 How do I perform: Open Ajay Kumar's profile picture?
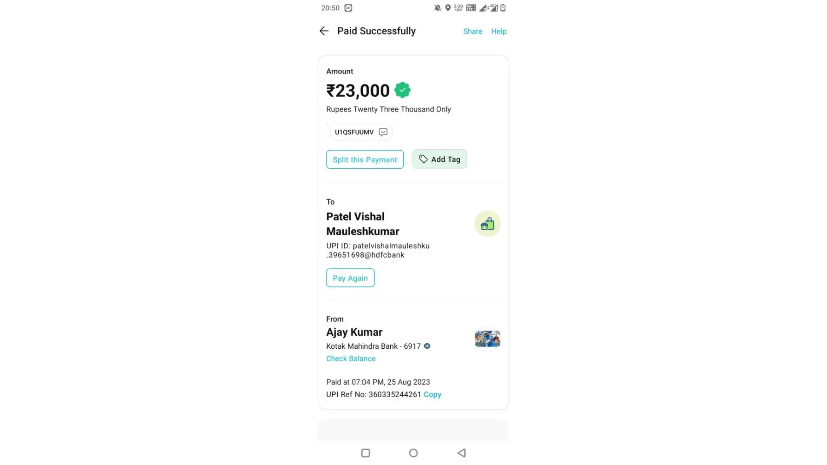point(487,339)
